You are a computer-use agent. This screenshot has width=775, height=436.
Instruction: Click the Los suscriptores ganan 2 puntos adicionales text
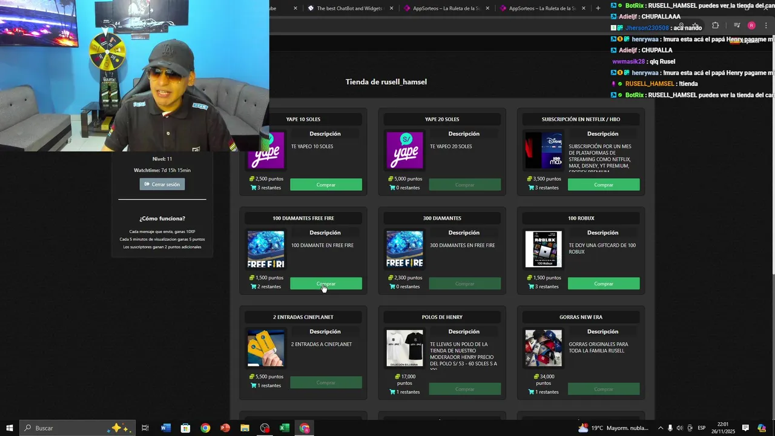click(162, 247)
